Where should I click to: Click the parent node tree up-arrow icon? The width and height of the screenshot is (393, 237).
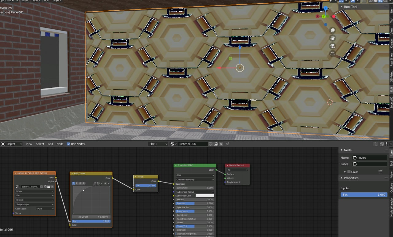pos(375,144)
